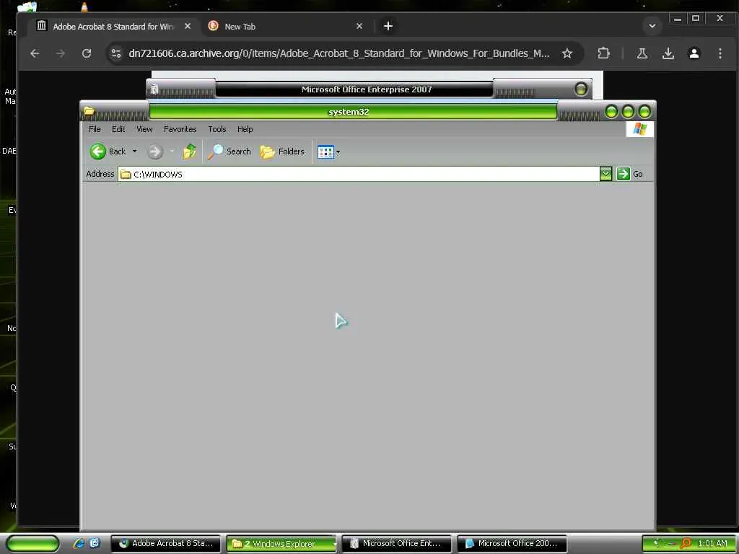Open the 2 Windows Explorer taskbar group

[x=281, y=544]
